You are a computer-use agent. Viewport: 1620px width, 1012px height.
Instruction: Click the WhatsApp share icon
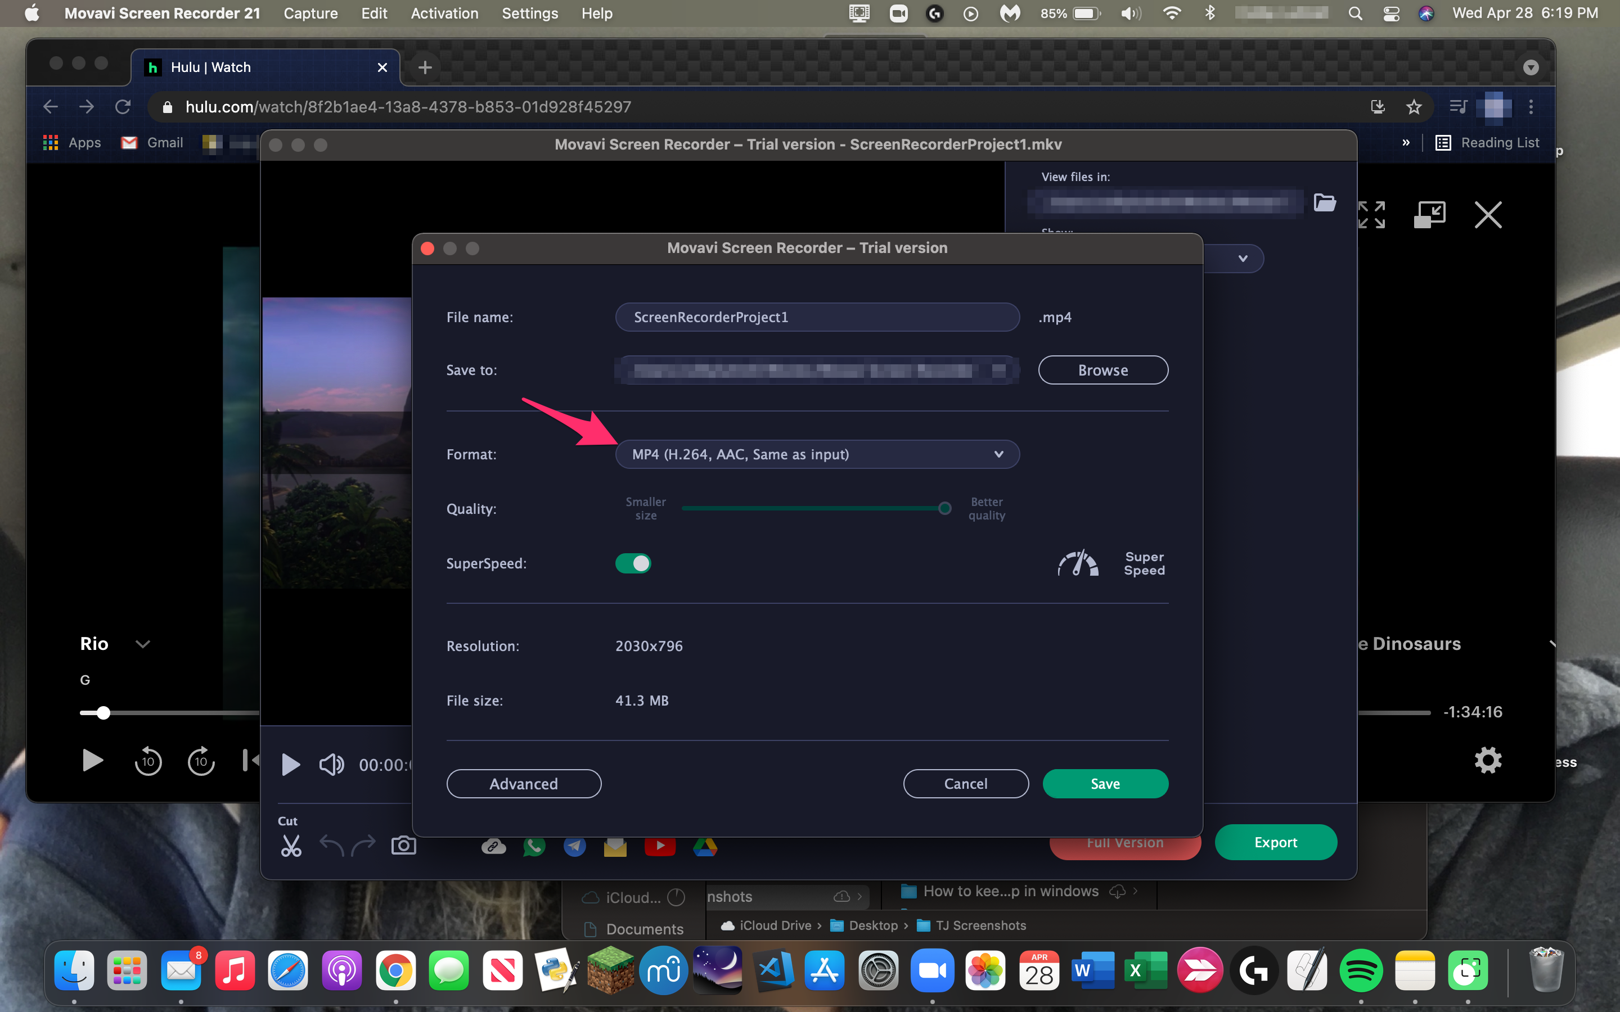(x=533, y=847)
